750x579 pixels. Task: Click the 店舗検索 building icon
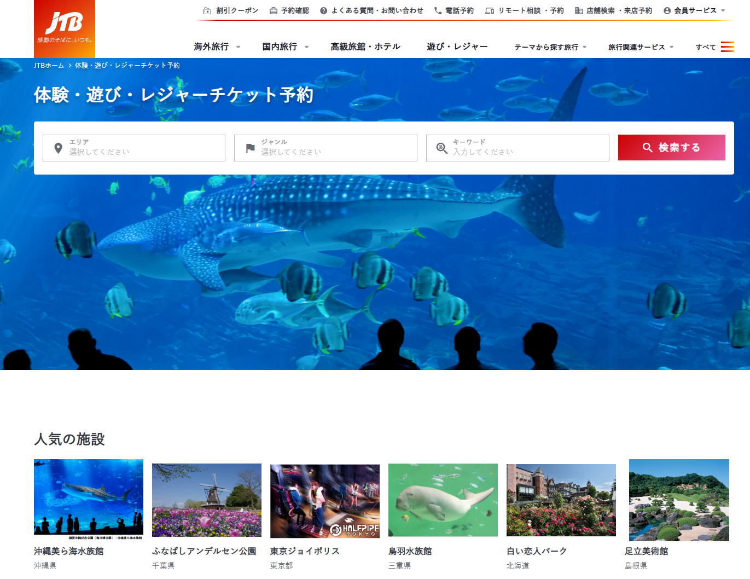click(x=579, y=10)
